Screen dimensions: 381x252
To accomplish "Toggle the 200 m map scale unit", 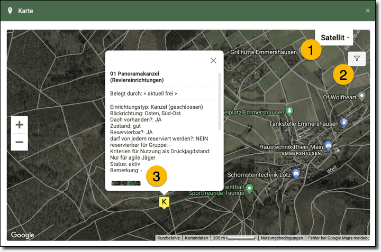I will pos(234,238).
